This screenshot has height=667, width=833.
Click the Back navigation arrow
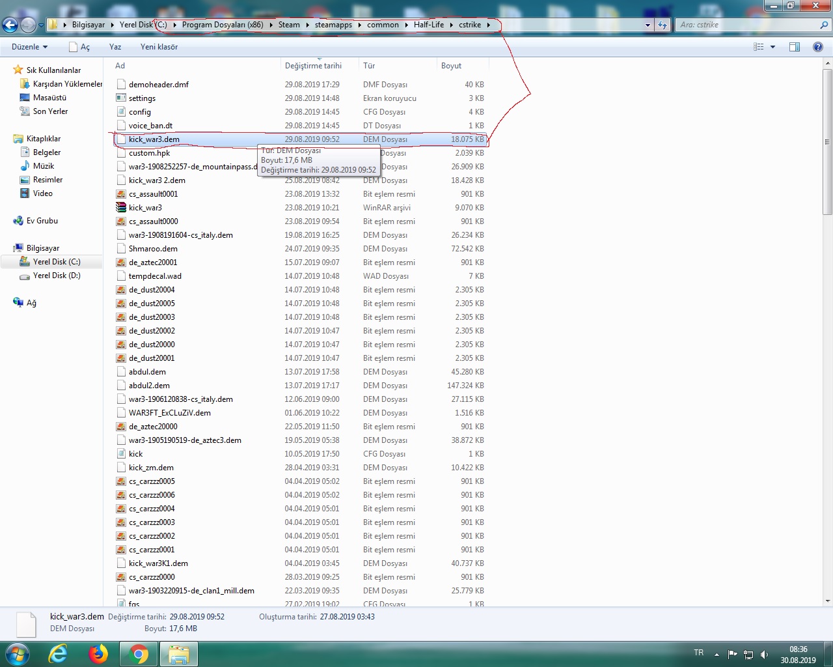click(10, 25)
